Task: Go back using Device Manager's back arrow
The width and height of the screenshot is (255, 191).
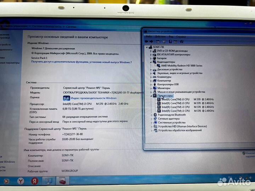Action: point(146,41)
